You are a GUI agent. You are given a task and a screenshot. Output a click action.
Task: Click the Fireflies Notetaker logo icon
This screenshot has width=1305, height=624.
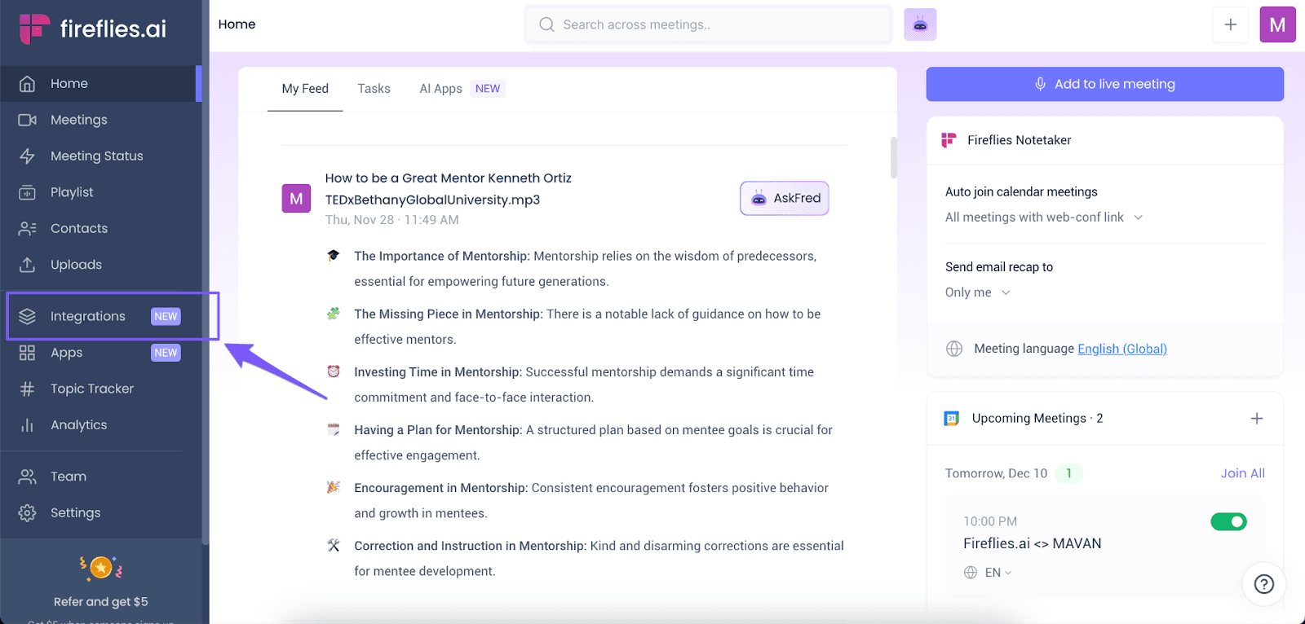(x=949, y=140)
